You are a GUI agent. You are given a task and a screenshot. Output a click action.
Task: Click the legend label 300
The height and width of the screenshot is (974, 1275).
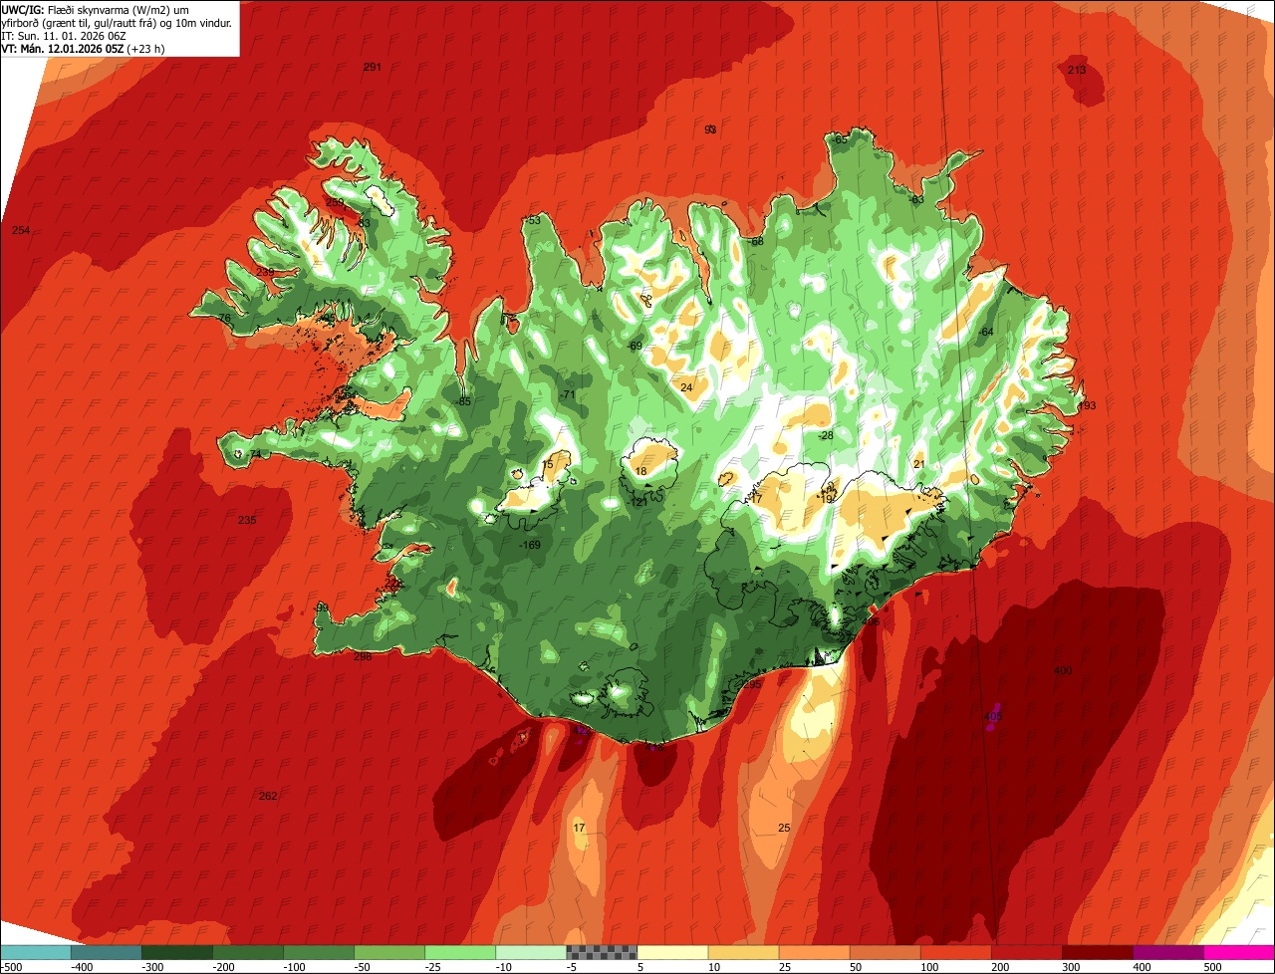1071,966
